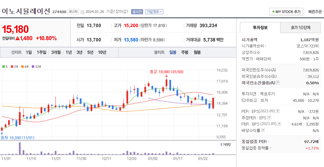Select the 주봉 weekly candle chart
This screenshot has width=324, height=167.
tap(185, 52)
